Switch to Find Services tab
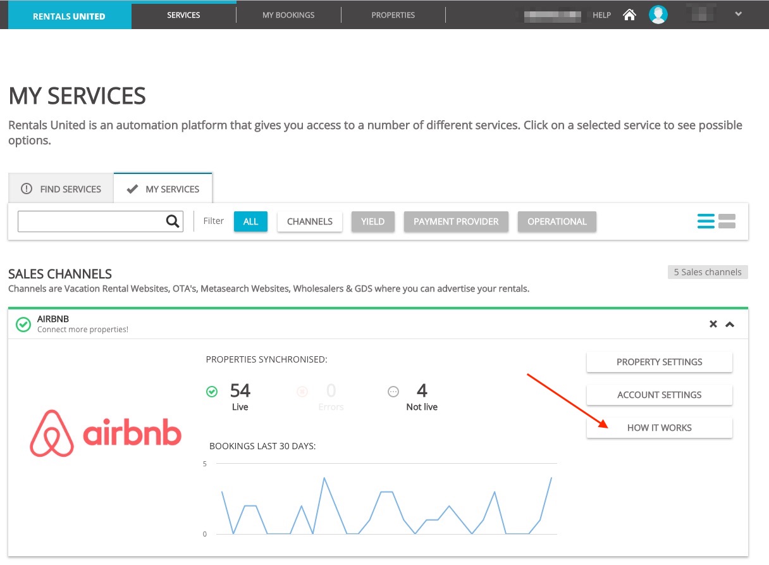 point(61,189)
